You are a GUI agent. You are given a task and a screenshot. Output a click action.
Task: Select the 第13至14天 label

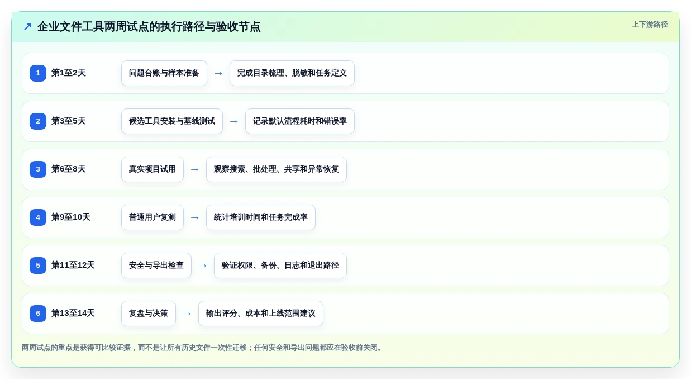(73, 314)
